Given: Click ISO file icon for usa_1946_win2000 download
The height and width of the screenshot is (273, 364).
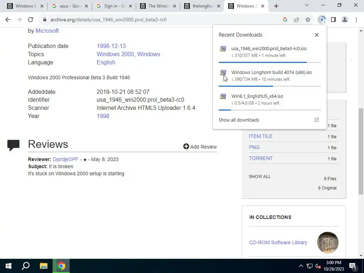Looking at the screenshot, I should (223, 48).
